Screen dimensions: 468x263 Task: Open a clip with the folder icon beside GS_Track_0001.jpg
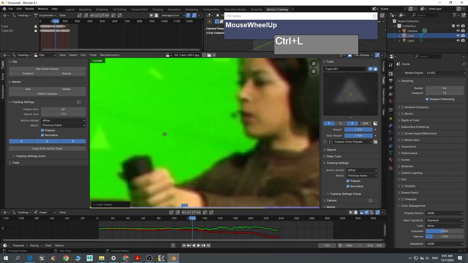click(209, 55)
